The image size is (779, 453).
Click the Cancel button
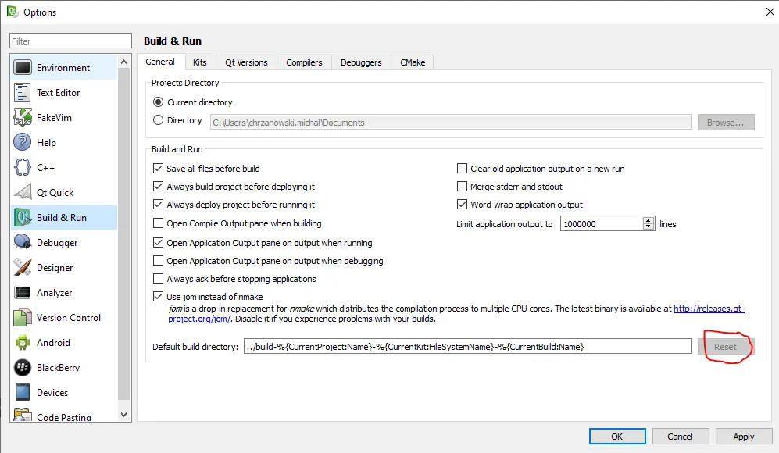680,436
